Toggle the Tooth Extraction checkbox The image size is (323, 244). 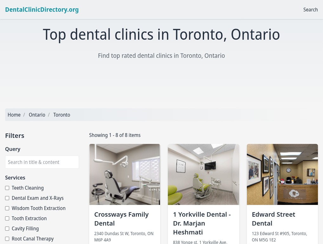(7, 218)
